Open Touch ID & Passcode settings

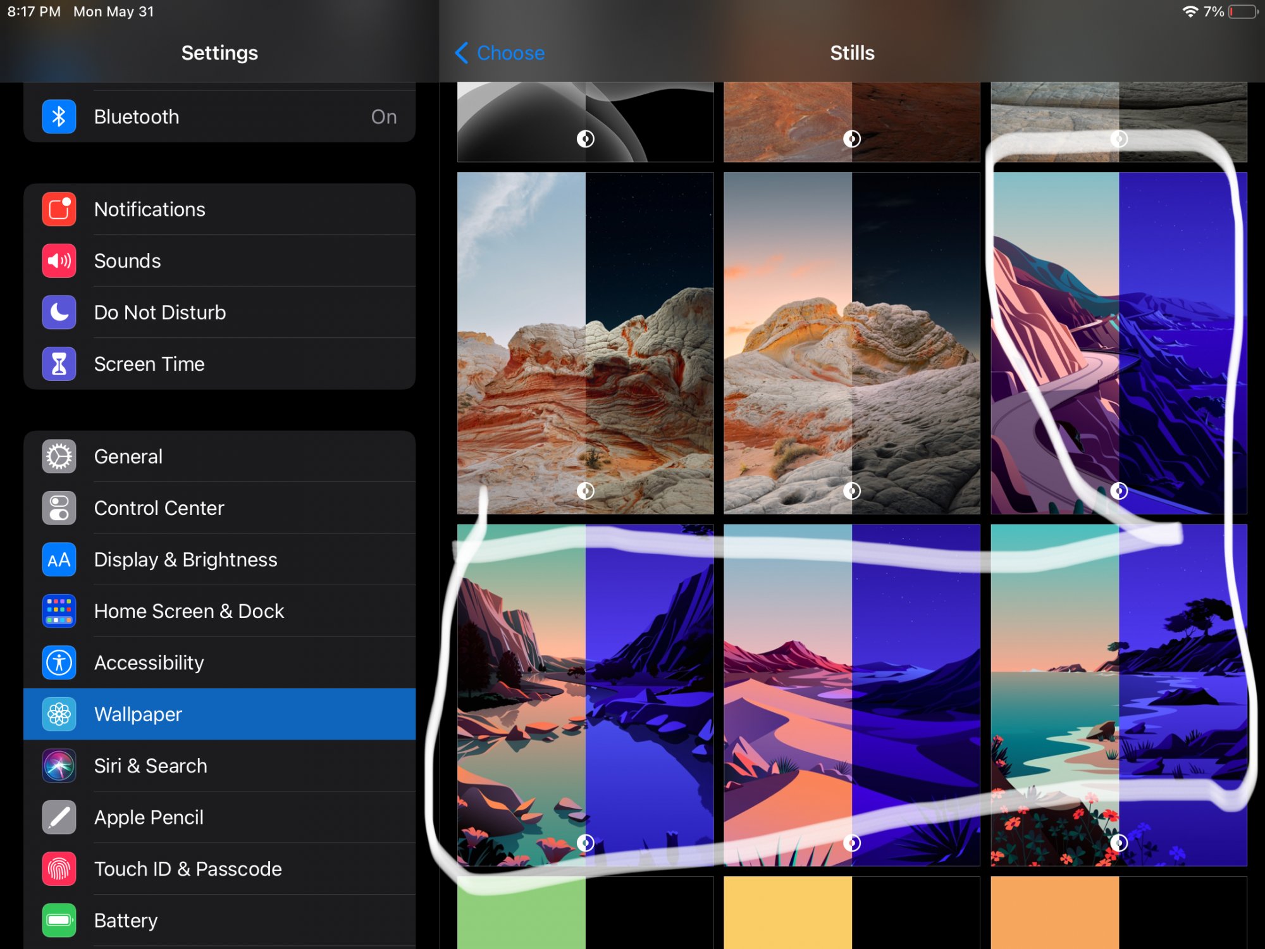coord(188,869)
